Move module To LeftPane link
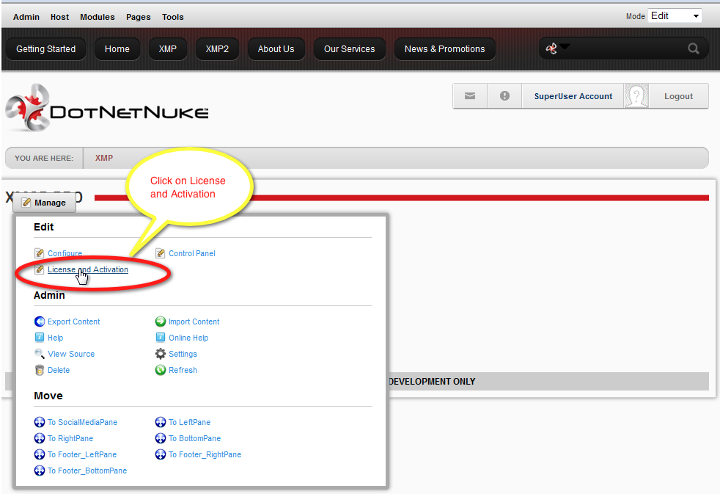Screen dimensions: 720x494 (x=189, y=422)
